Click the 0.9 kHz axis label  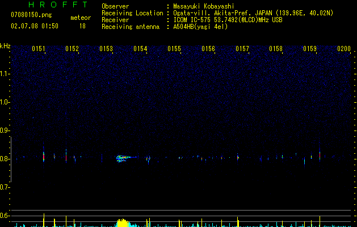click(5, 131)
